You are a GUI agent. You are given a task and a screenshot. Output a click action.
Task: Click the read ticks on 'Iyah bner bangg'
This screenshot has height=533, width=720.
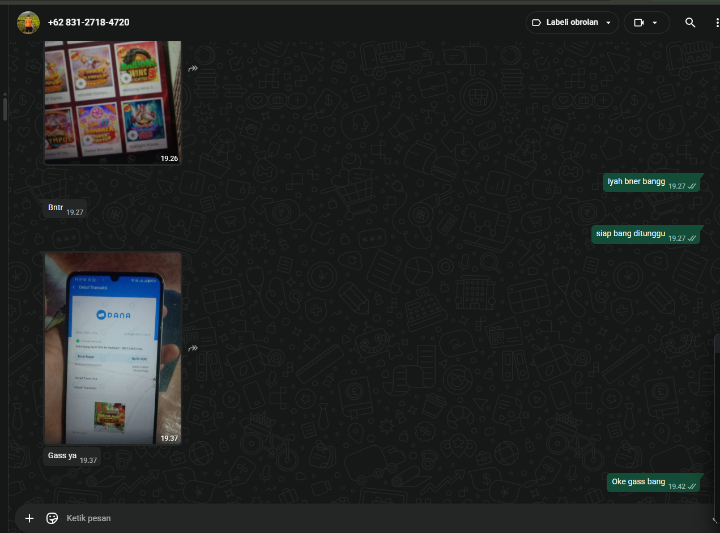pos(692,186)
